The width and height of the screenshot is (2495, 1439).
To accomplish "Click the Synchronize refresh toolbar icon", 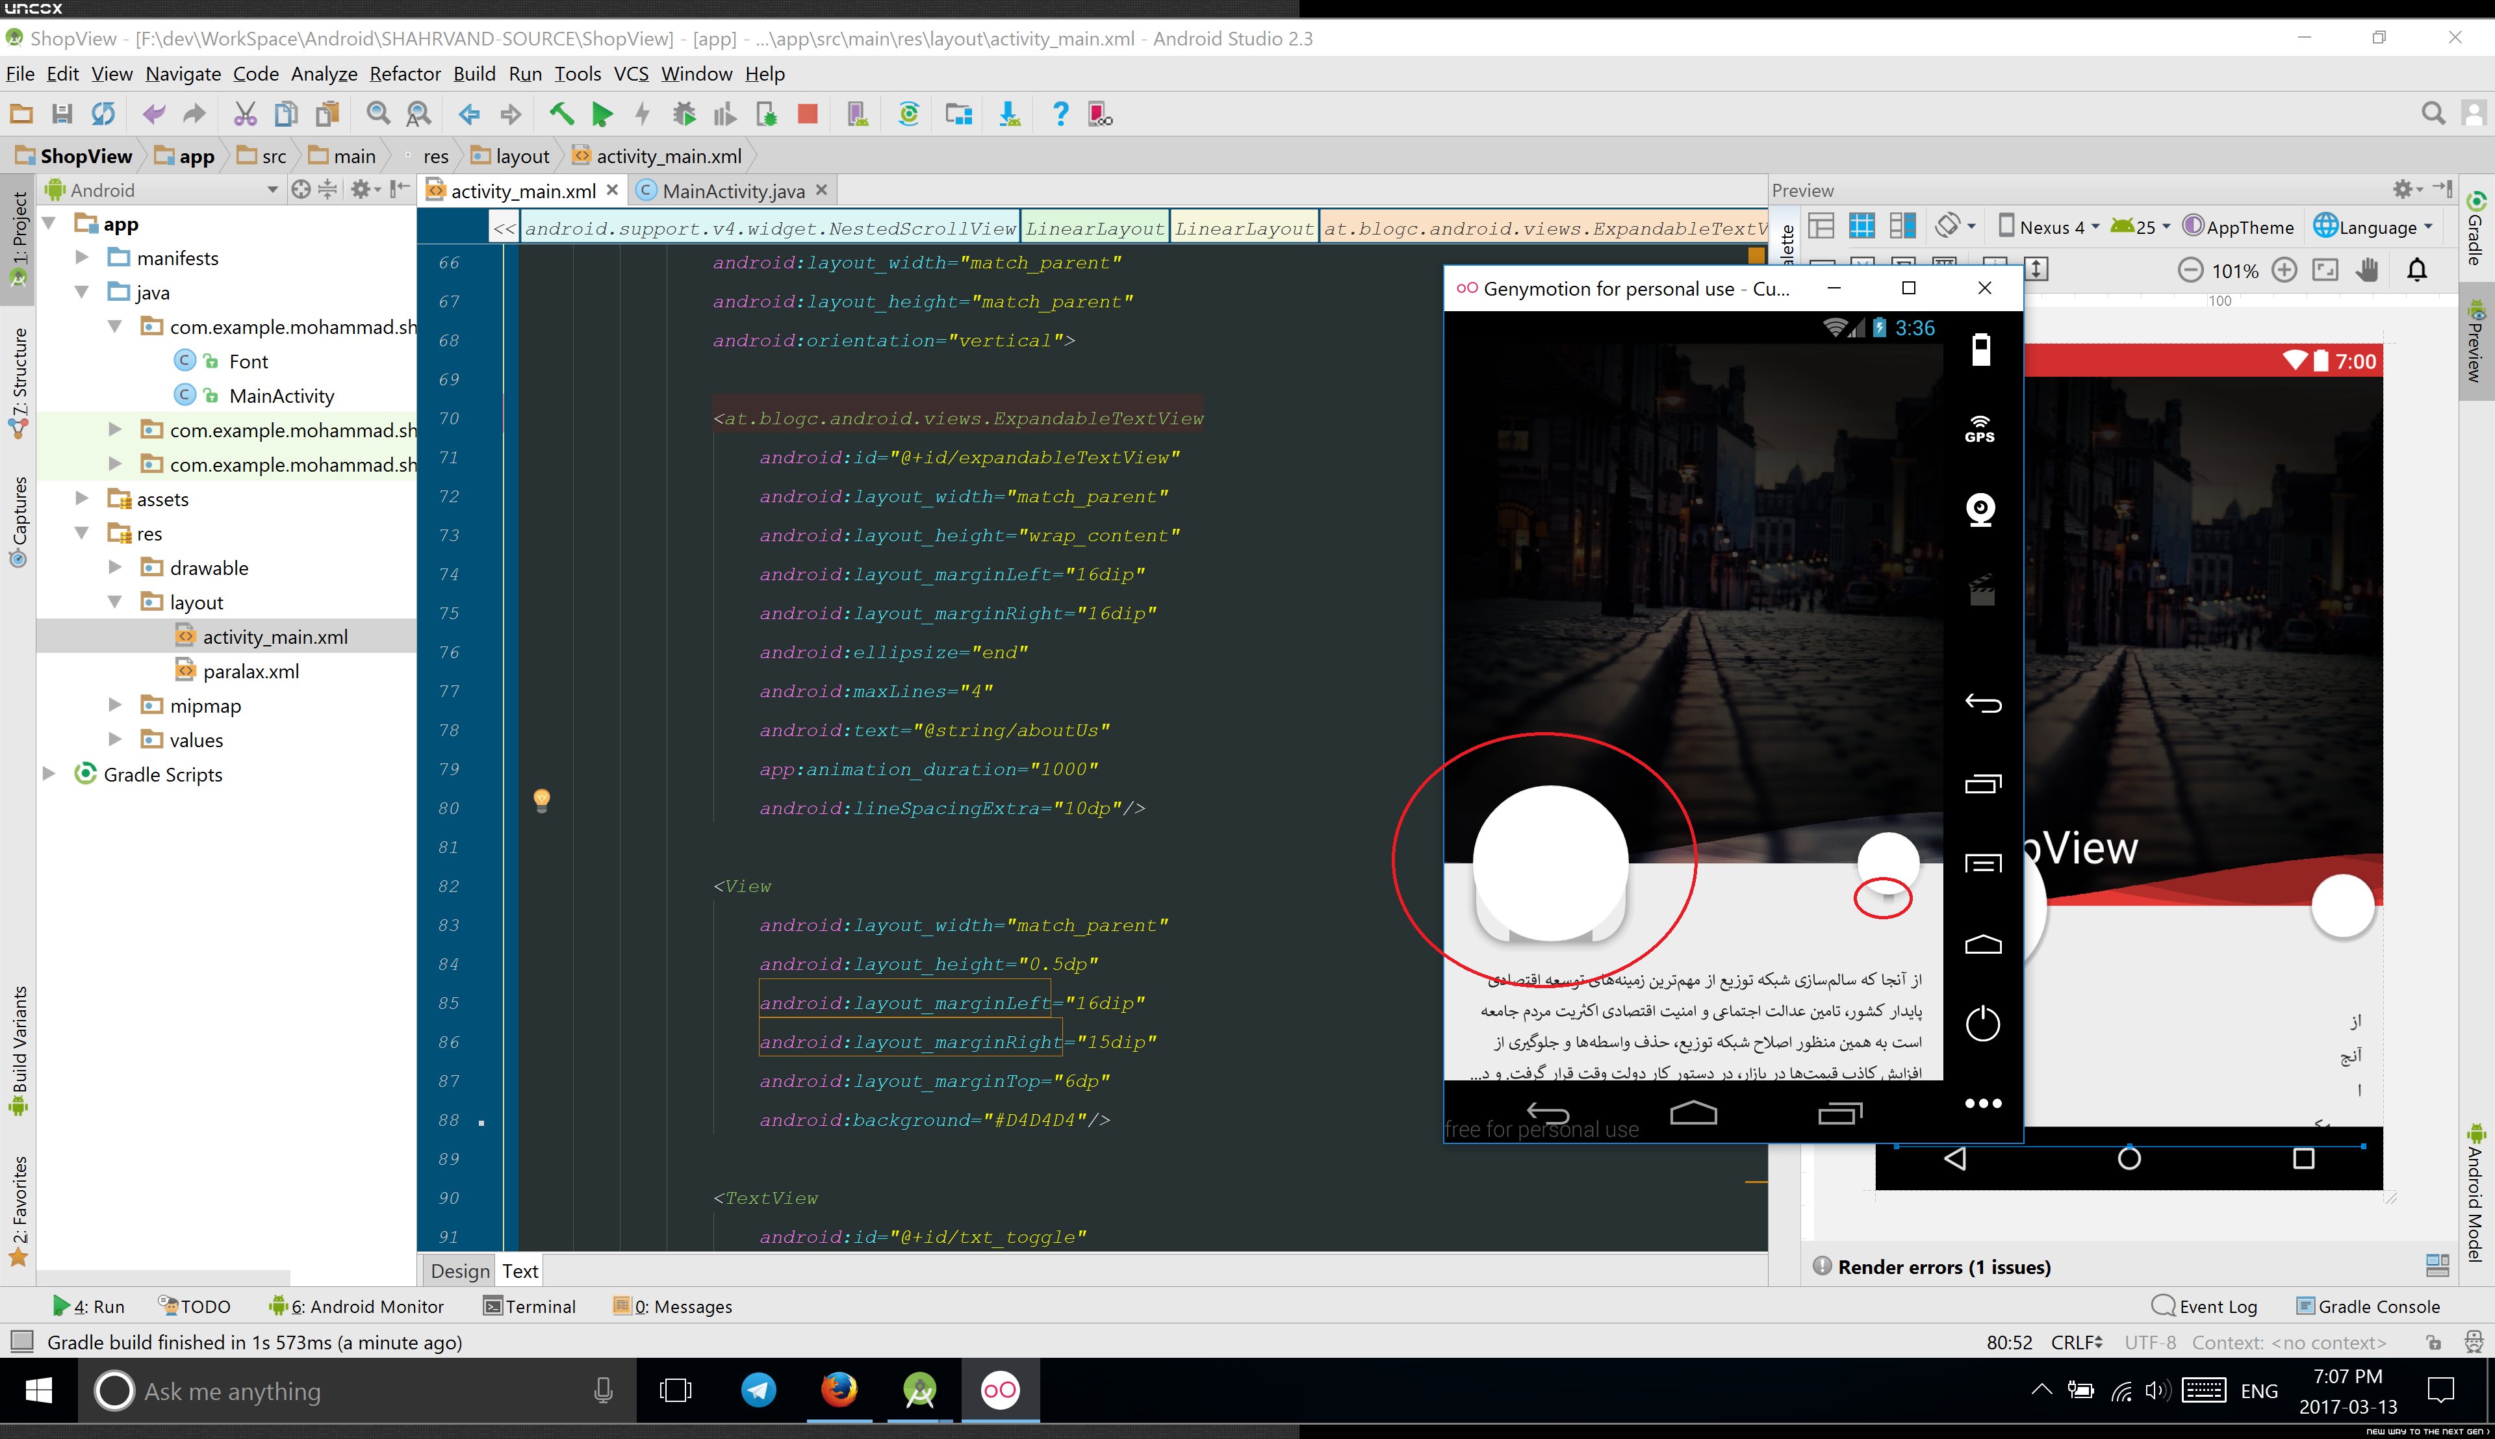I will pyautogui.click(x=103, y=114).
